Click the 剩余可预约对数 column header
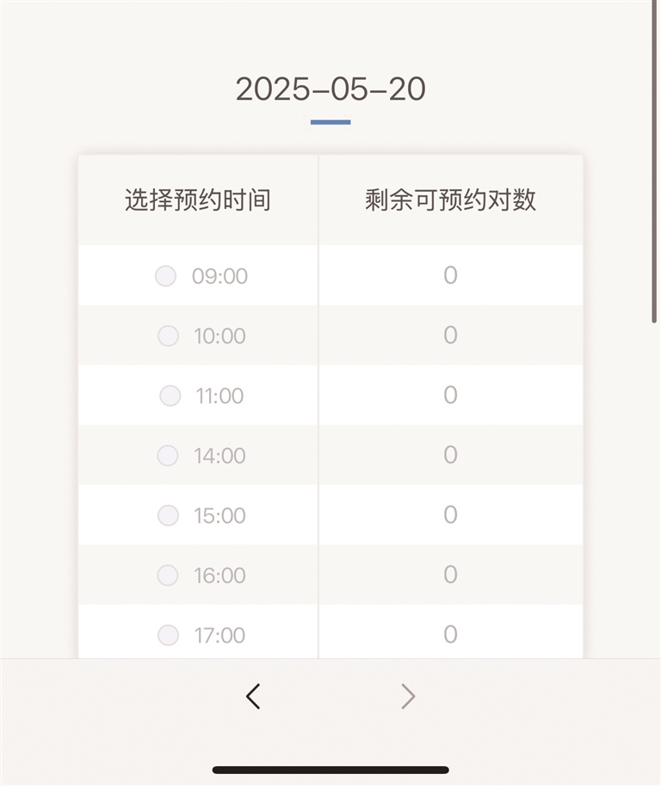The image size is (661, 786). point(450,200)
